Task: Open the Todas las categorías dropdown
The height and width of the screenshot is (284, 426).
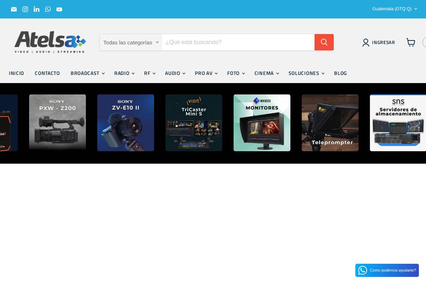Action: [x=130, y=42]
